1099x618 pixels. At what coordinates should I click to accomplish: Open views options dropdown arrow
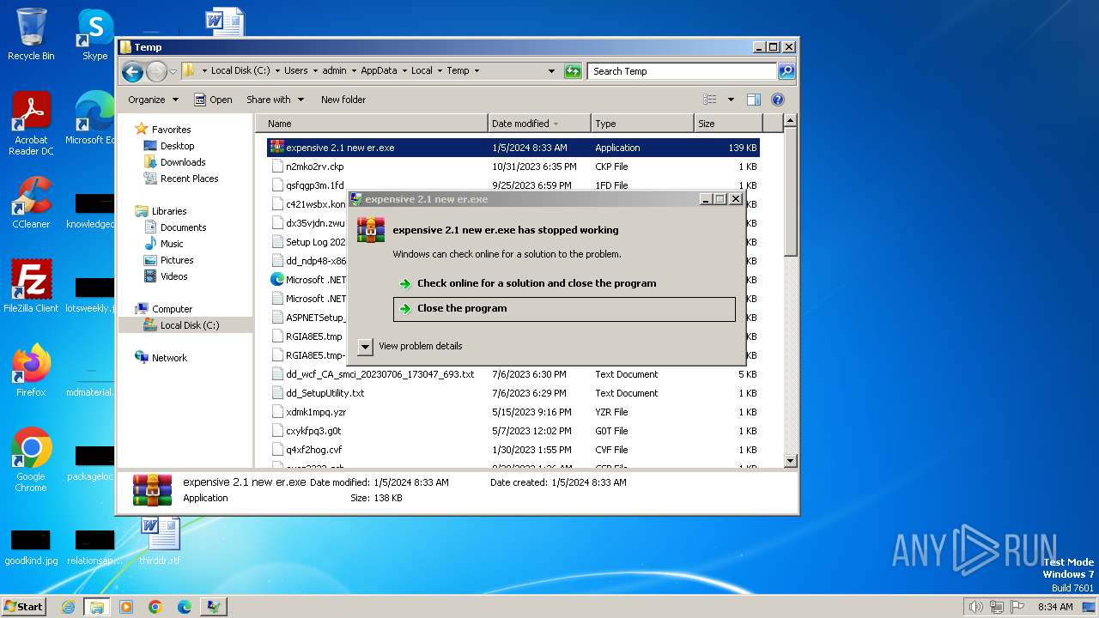pyautogui.click(x=731, y=100)
